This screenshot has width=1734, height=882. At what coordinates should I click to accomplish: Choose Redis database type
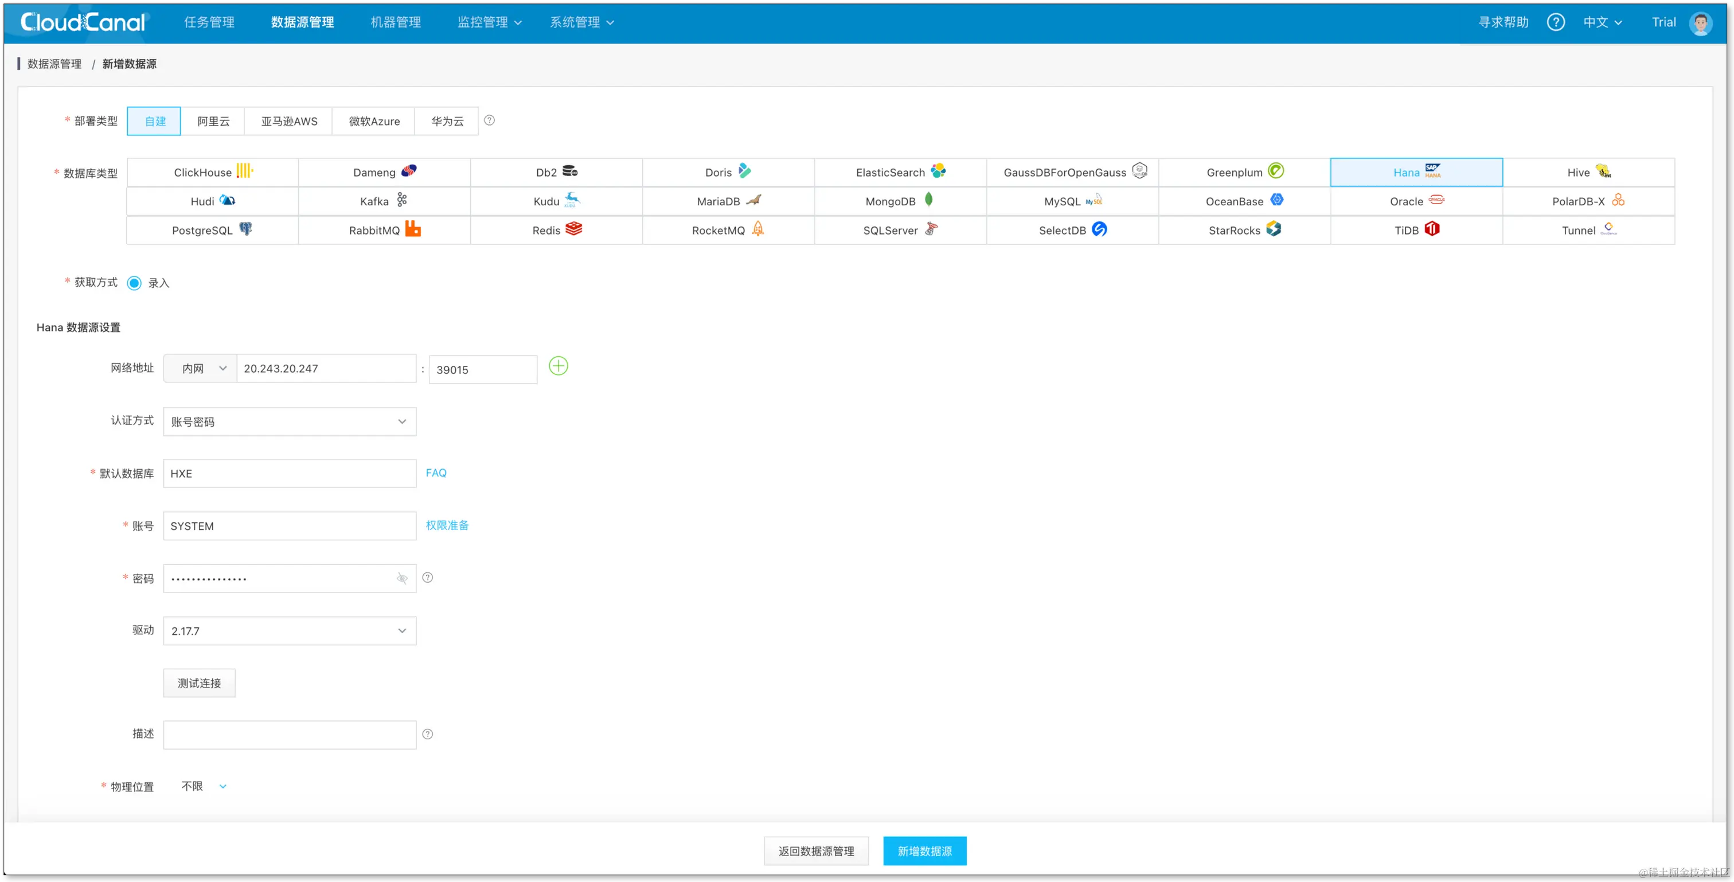[x=556, y=231]
